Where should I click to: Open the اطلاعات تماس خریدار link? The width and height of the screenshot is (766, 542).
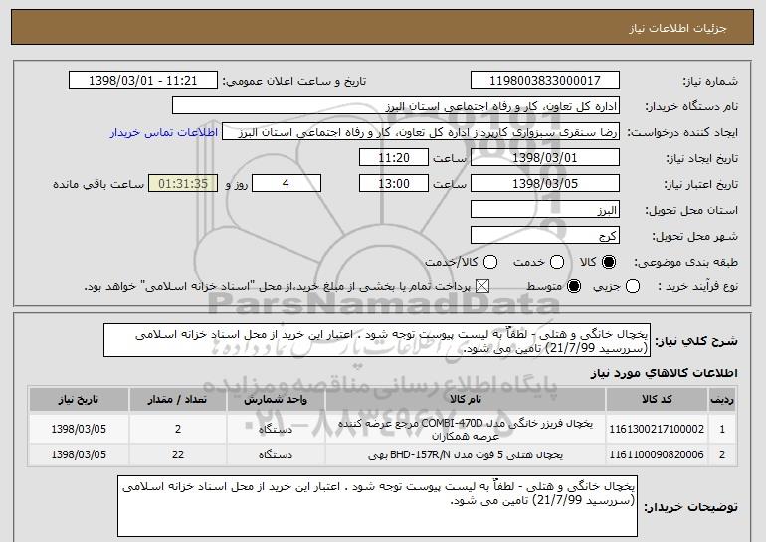pyautogui.click(x=164, y=132)
